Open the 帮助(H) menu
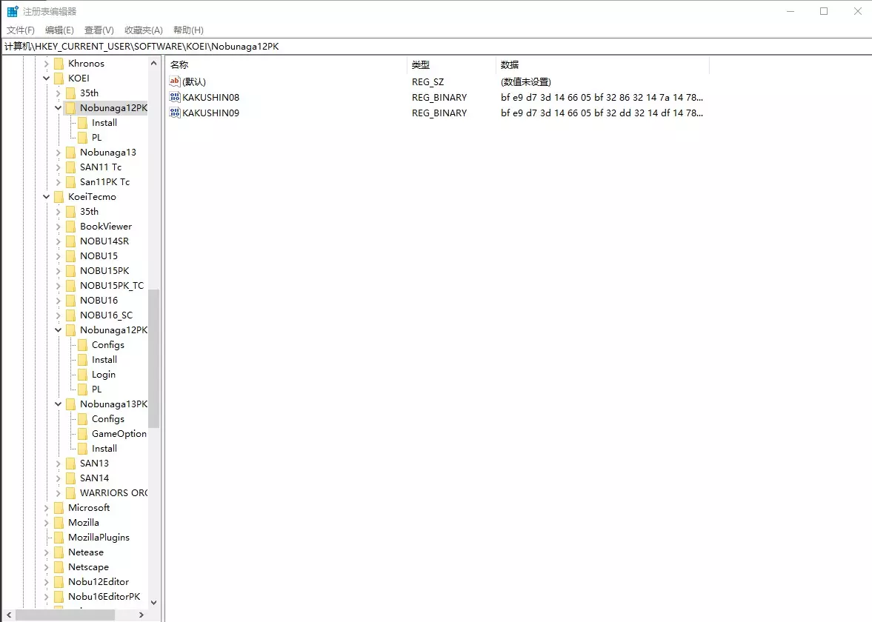Viewport: 872px width, 622px height. 188,30
